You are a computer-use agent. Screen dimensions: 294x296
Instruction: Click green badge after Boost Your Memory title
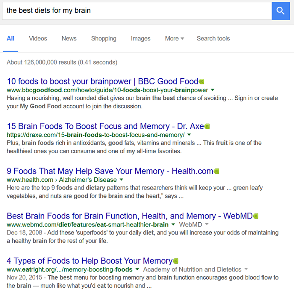176,261
